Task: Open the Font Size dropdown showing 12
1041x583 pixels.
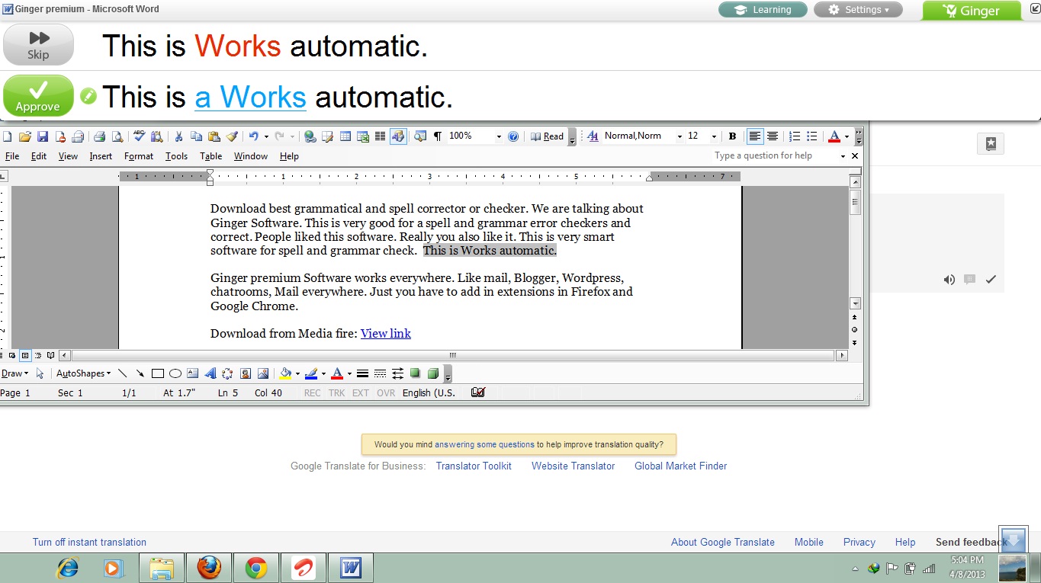Action: coord(714,136)
